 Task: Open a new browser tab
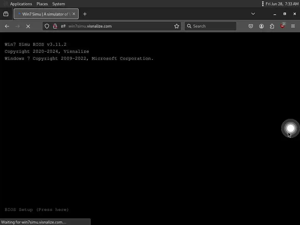click(x=85, y=14)
